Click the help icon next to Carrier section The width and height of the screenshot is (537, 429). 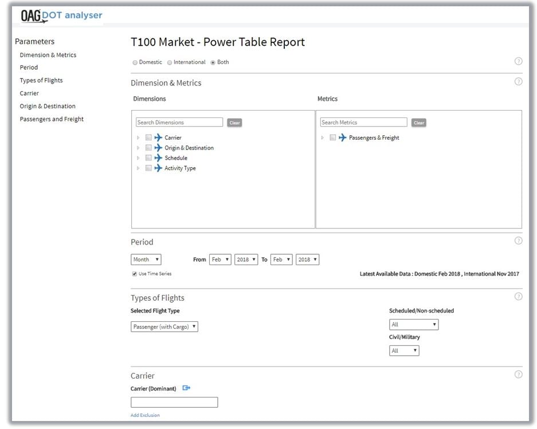[518, 375]
